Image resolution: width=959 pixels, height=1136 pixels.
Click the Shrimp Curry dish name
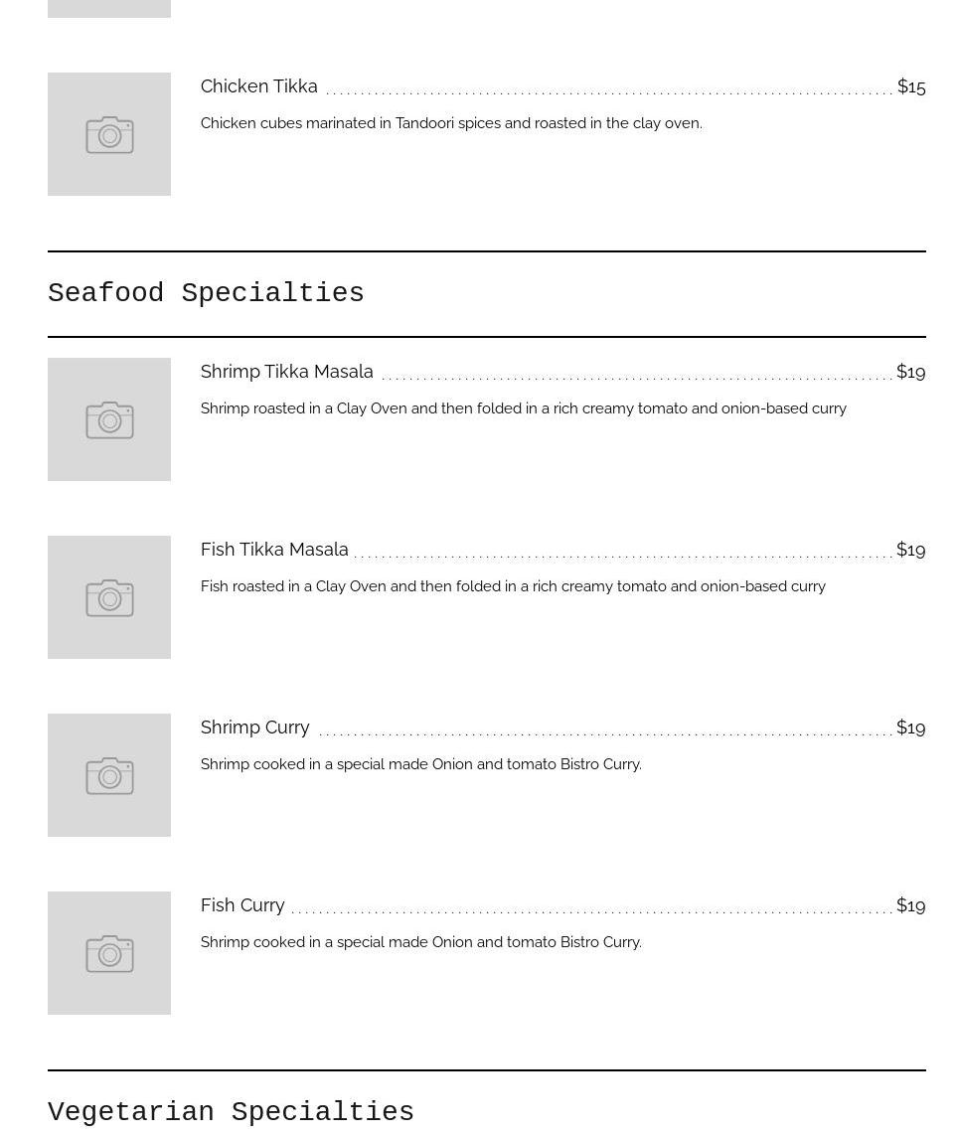click(x=255, y=728)
